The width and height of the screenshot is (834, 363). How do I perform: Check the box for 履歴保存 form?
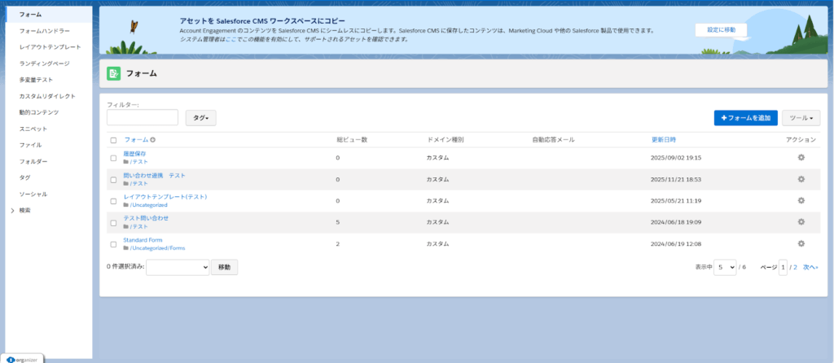pyautogui.click(x=113, y=158)
